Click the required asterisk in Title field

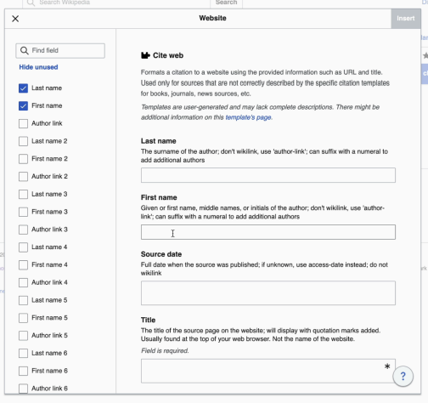[x=387, y=366]
